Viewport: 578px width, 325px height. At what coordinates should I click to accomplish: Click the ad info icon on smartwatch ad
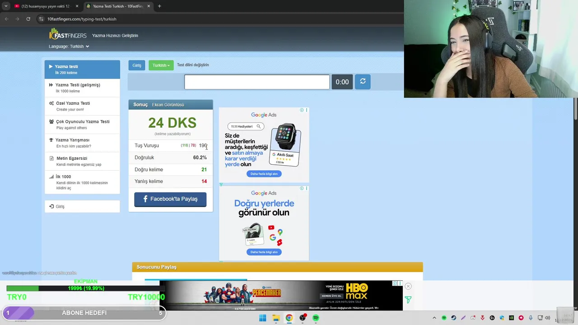click(x=302, y=110)
